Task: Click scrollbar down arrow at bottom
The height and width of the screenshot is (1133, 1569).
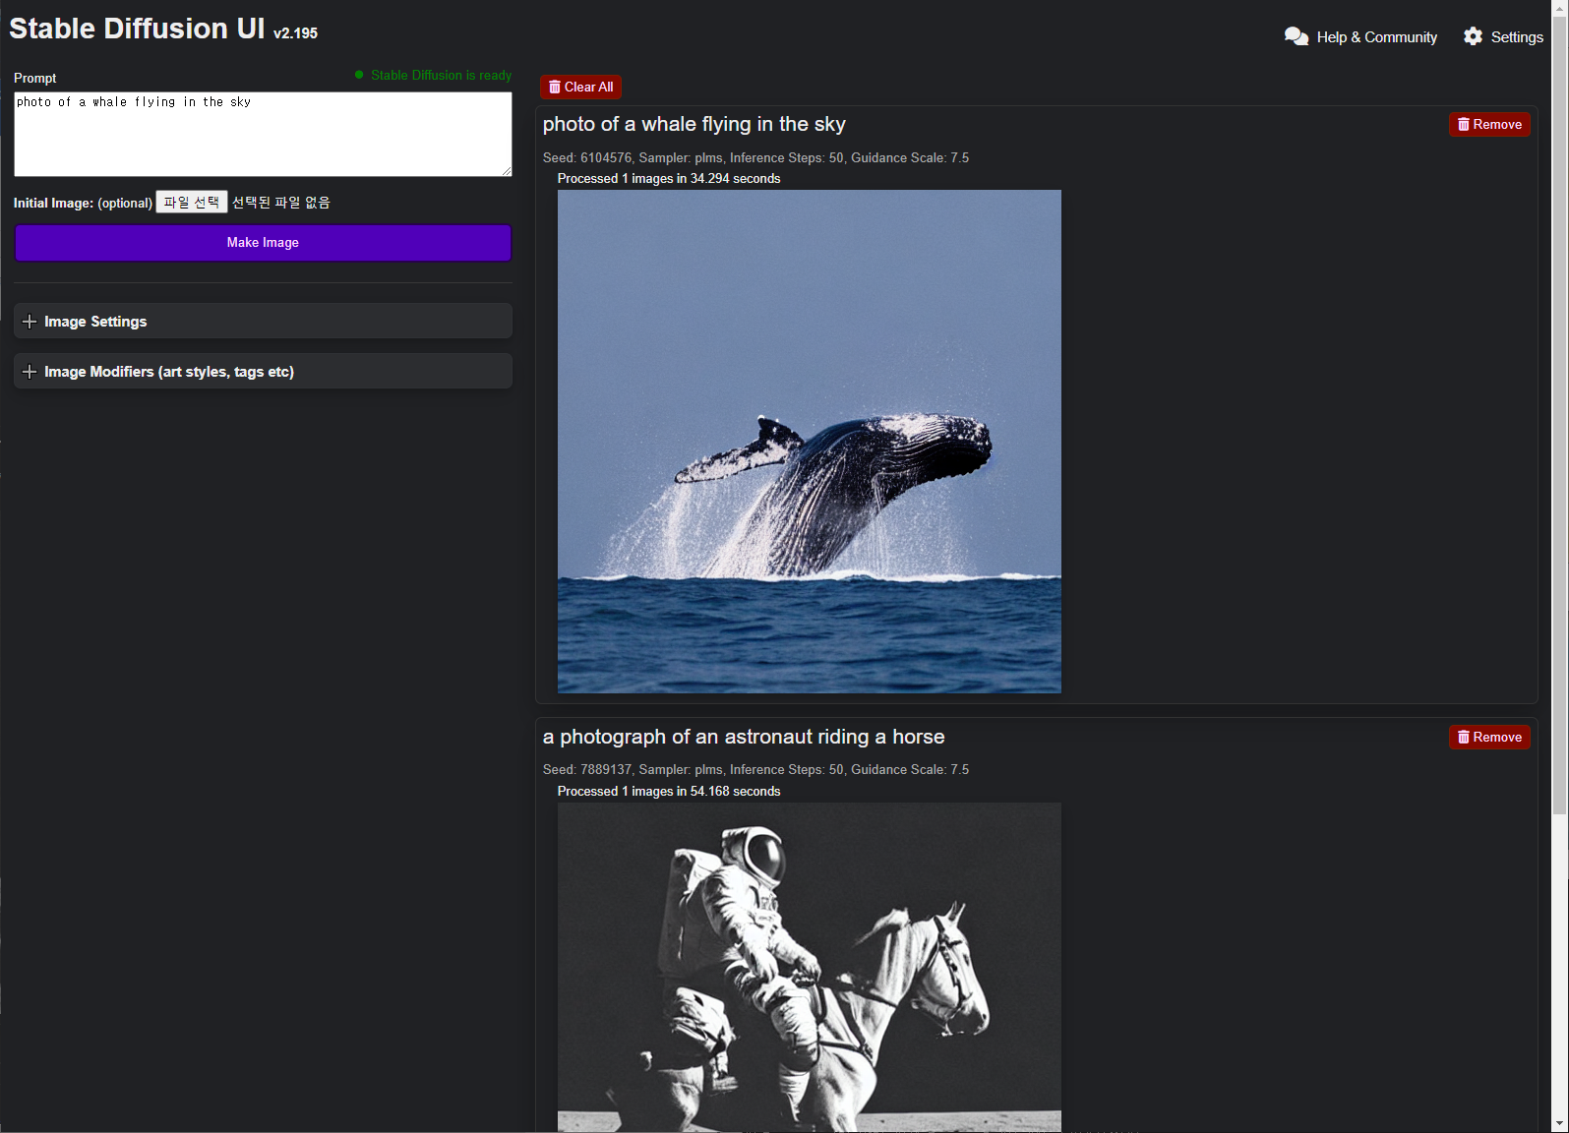Action: click(x=1560, y=1124)
